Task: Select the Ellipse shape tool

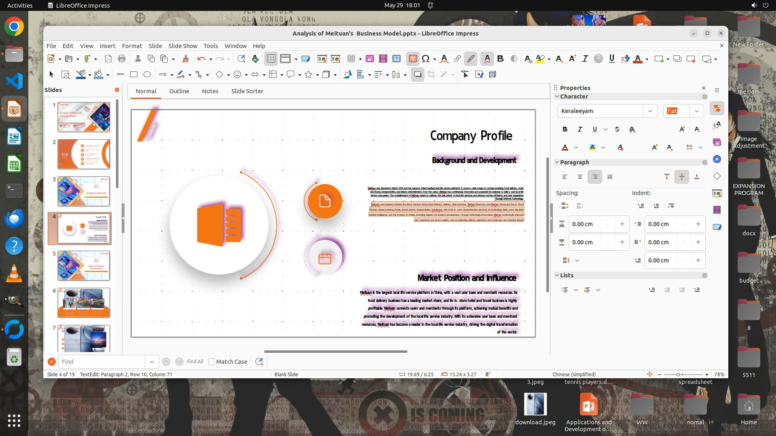Action: tap(147, 74)
